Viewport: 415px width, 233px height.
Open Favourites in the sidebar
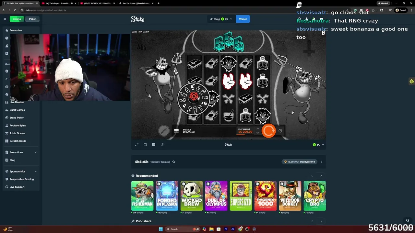click(x=16, y=30)
